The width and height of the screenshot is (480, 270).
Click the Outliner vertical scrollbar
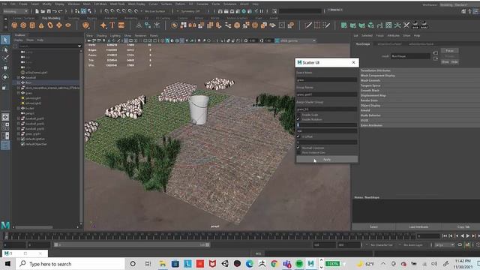(81, 138)
